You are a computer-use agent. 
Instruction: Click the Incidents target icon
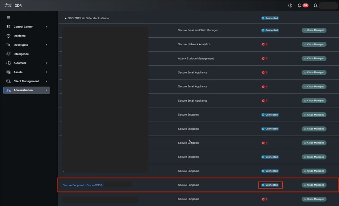[8, 36]
